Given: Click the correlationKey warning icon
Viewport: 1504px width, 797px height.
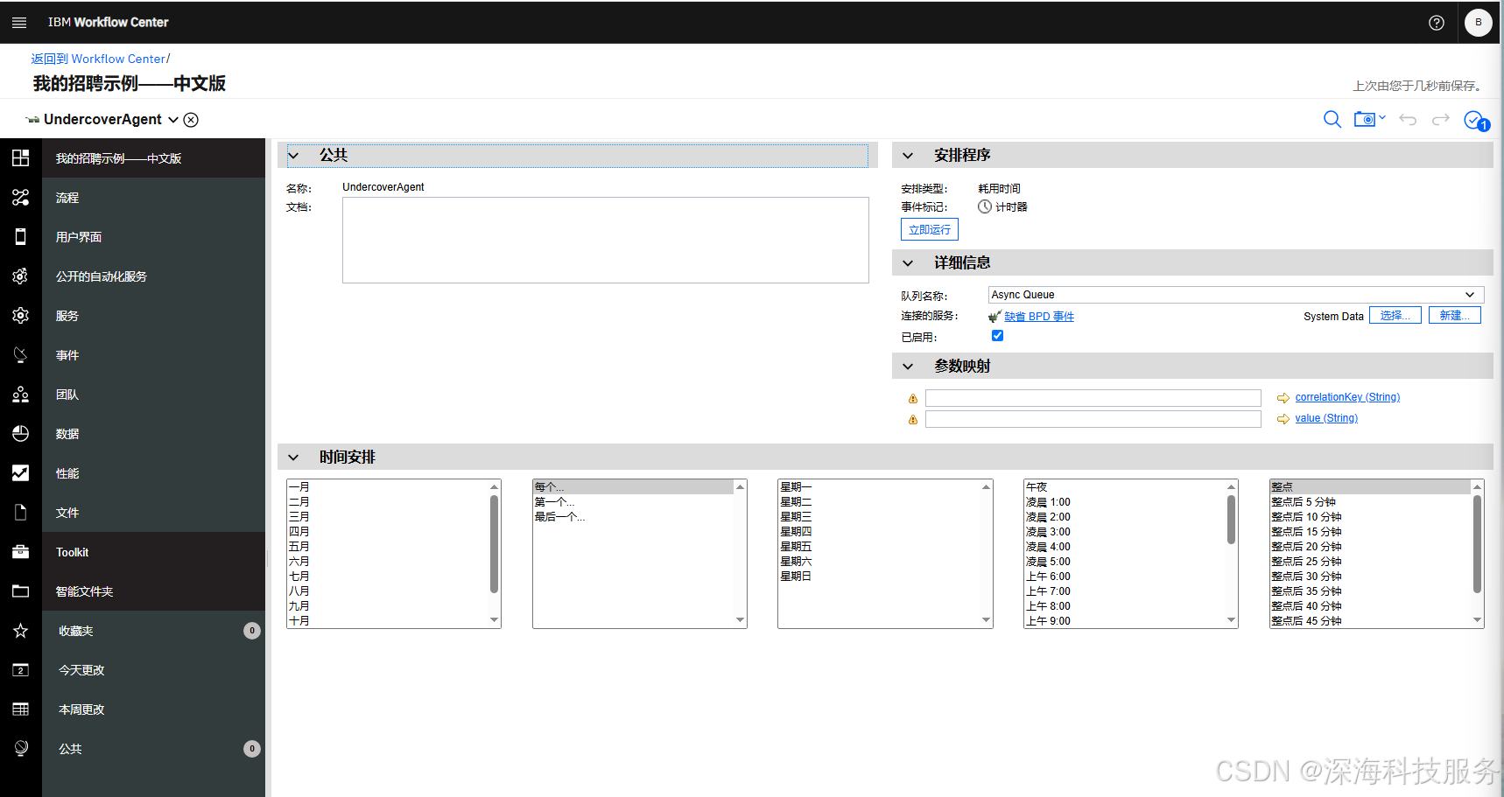Looking at the screenshot, I should [x=913, y=399].
